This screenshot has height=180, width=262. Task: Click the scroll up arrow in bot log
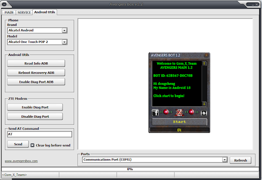[204, 64]
